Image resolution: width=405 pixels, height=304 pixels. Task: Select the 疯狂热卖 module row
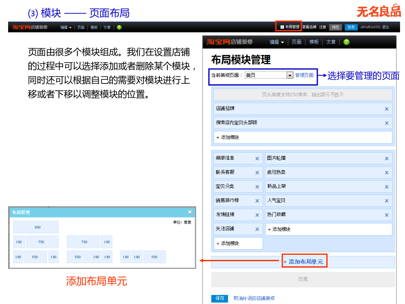click(x=329, y=172)
